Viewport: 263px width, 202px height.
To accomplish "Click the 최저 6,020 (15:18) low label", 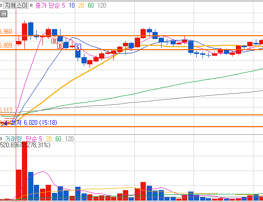I will pyautogui.click(x=34, y=123).
